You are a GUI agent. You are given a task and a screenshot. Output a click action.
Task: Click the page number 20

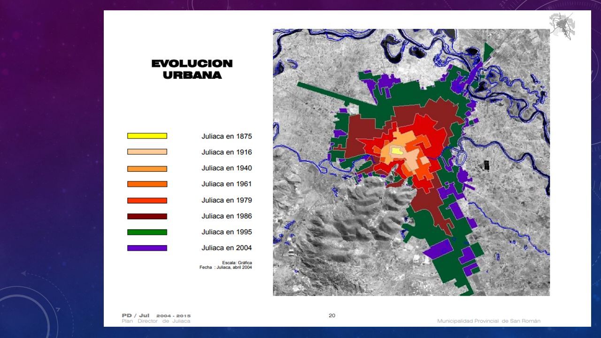coord(332,315)
